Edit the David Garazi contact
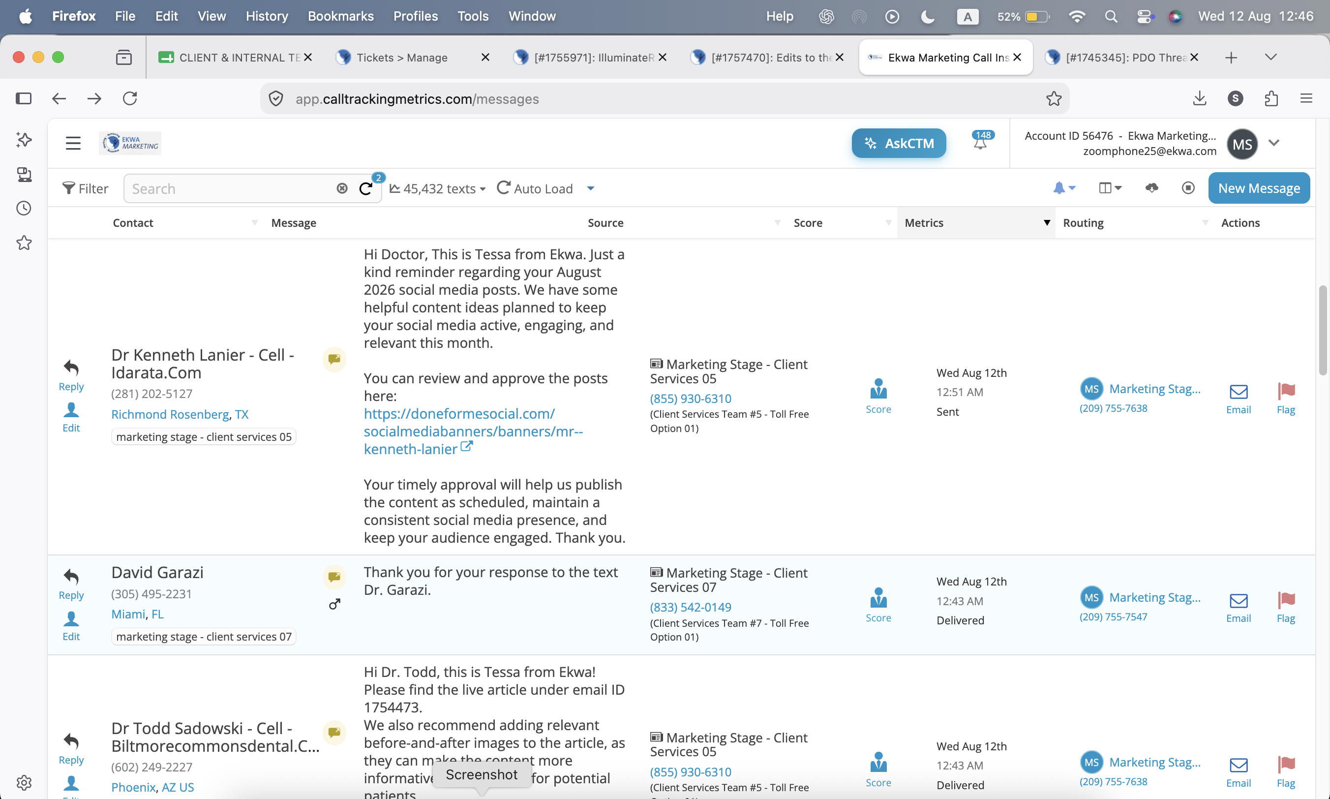This screenshot has height=799, width=1330. pyautogui.click(x=71, y=626)
